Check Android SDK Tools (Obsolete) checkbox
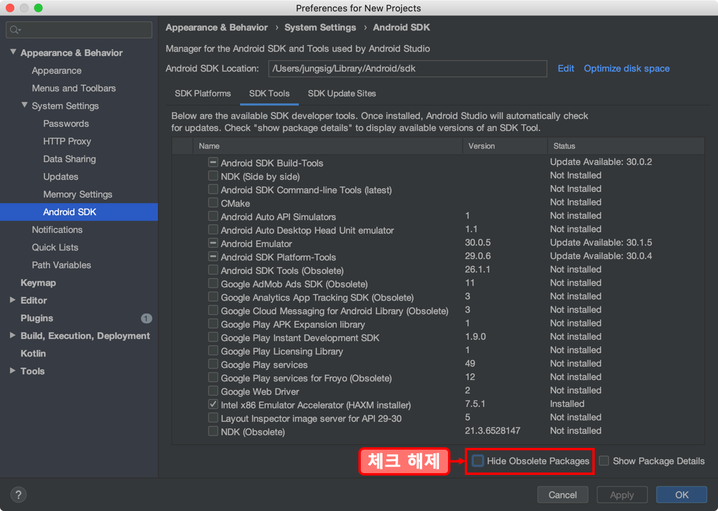 213,270
